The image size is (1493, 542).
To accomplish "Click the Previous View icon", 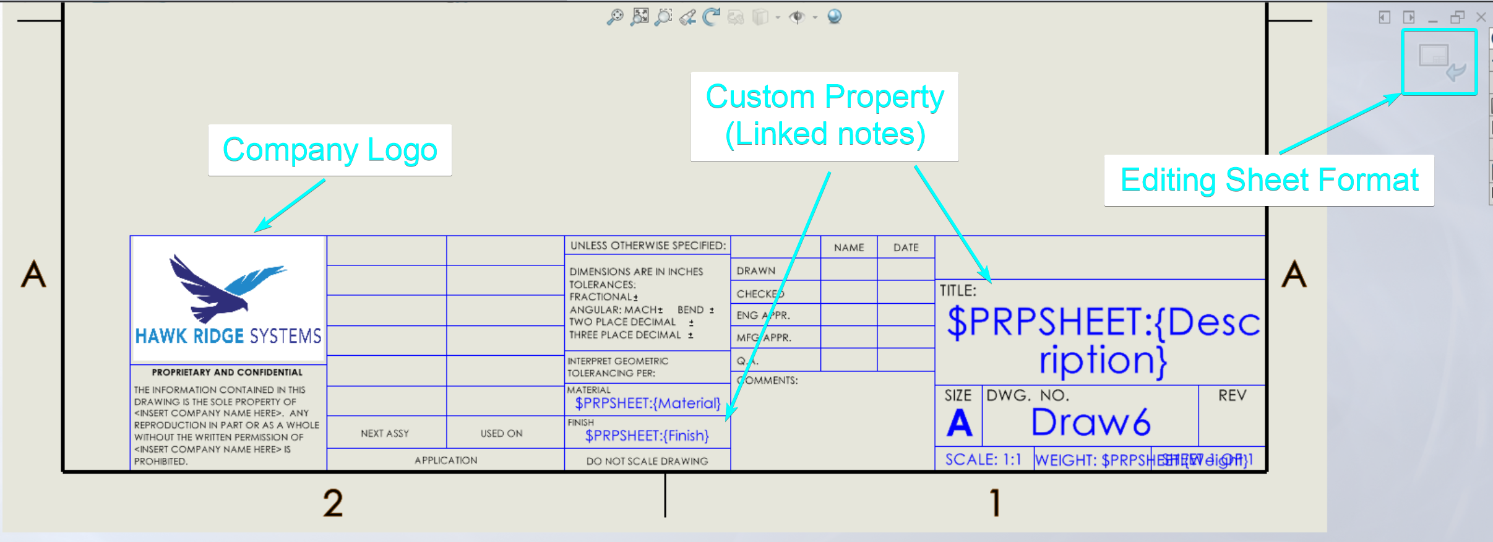I will pos(687,17).
